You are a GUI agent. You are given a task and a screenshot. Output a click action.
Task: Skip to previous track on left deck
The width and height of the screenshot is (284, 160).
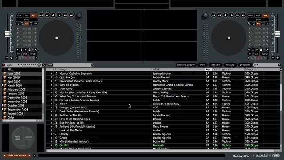click(41, 15)
